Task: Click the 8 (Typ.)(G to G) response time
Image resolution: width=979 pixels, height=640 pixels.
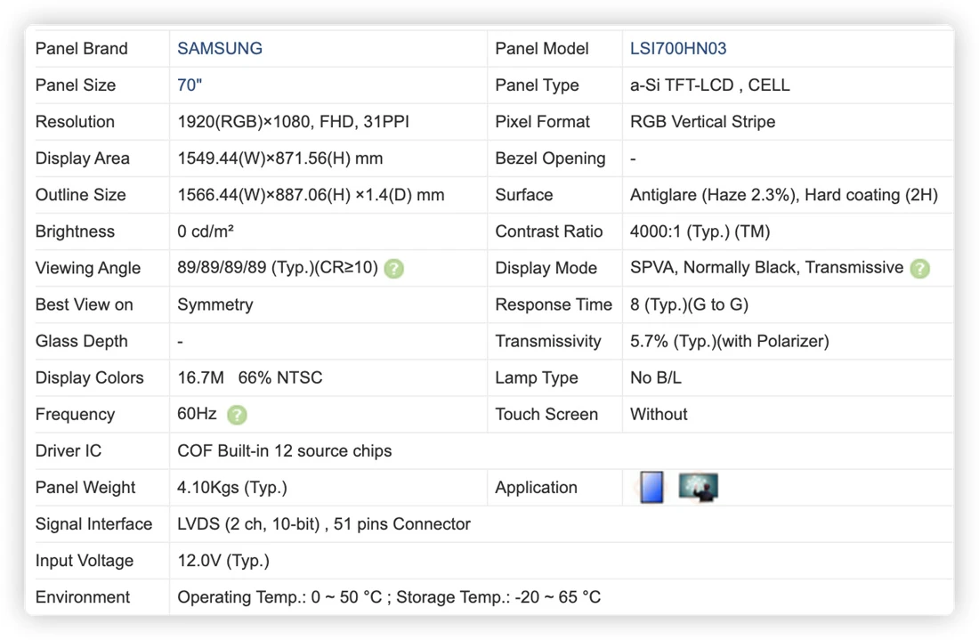Action: tap(689, 304)
